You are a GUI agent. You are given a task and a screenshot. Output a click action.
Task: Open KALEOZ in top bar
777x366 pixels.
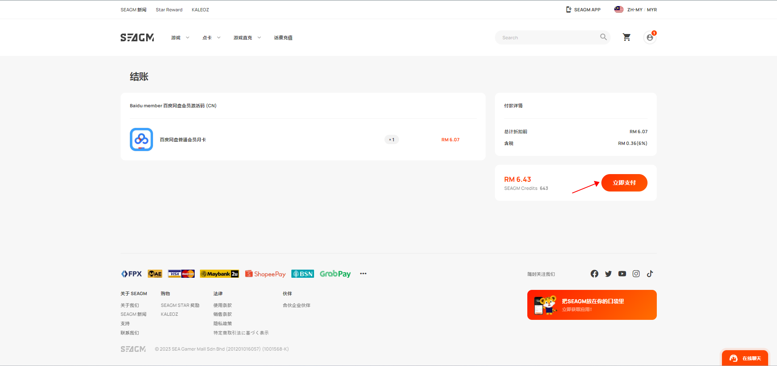(x=200, y=10)
